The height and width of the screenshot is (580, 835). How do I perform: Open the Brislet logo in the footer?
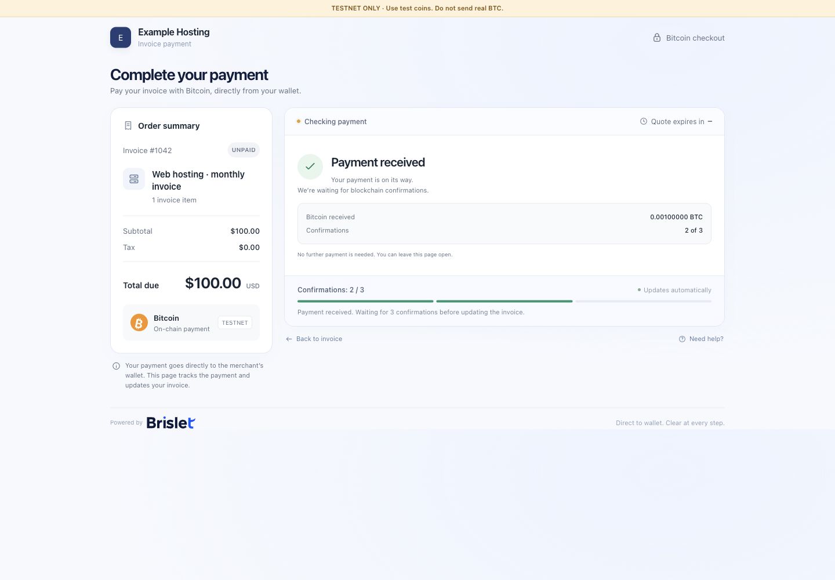[x=170, y=423]
